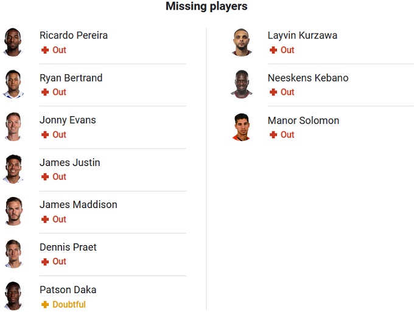Click Dennis Praet's player photo

point(13,254)
